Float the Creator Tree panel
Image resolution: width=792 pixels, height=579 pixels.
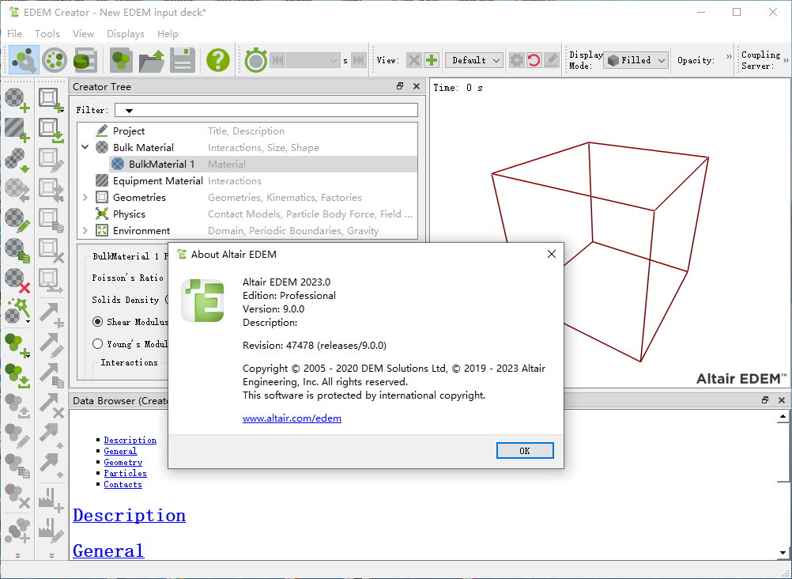[x=400, y=86]
